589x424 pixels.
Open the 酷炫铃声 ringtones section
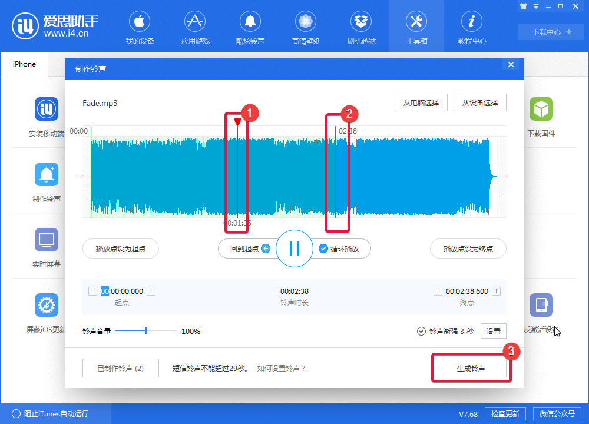[250, 26]
